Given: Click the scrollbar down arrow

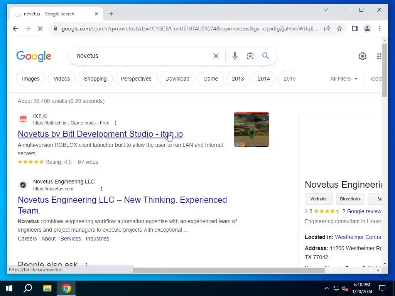Looking at the screenshot, I should pyautogui.click(x=385, y=264).
